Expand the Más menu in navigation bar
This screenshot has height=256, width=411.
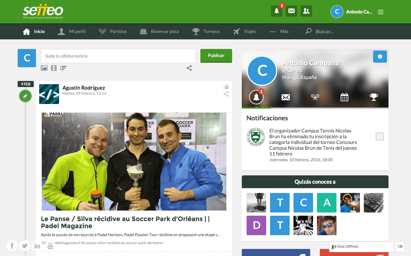point(279,31)
